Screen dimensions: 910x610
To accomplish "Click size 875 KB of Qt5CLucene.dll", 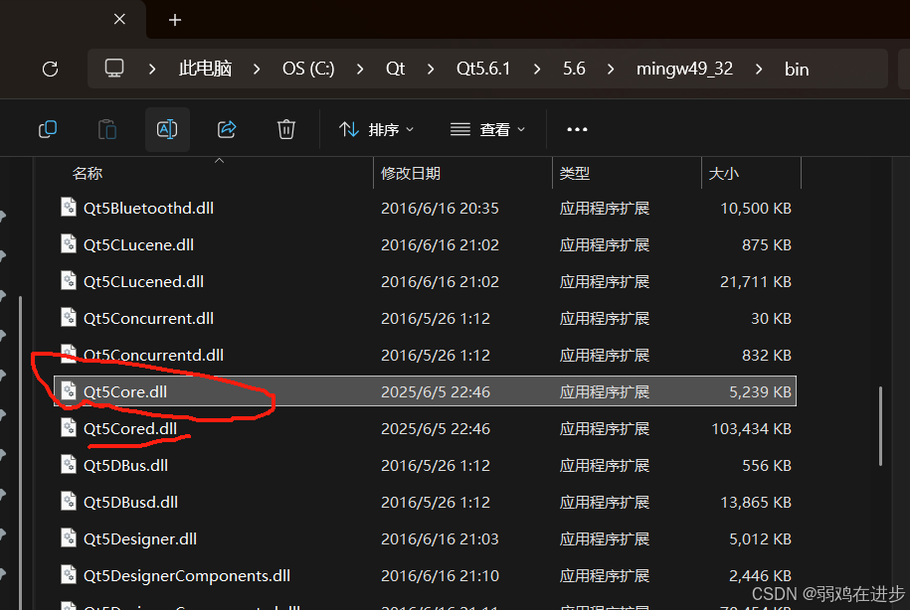I will [x=766, y=244].
